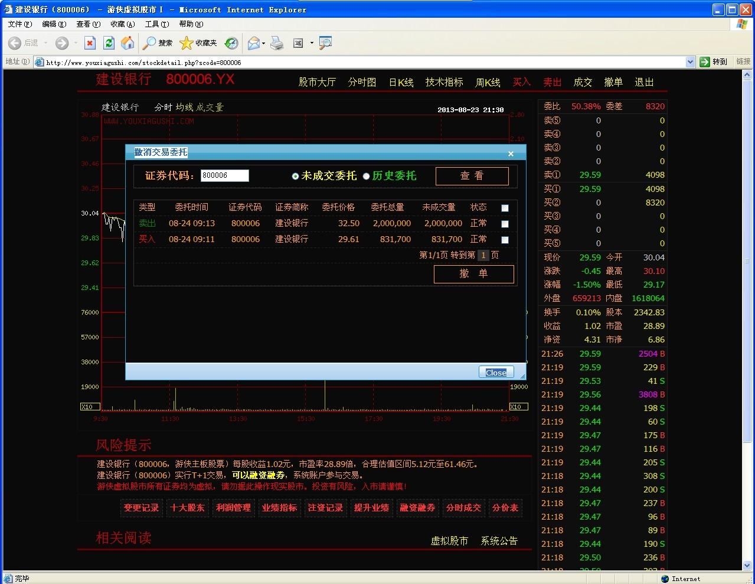This screenshot has height=584, width=755.
Task: Open the 帮助(H) menu
Action: pyautogui.click(x=191, y=24)
